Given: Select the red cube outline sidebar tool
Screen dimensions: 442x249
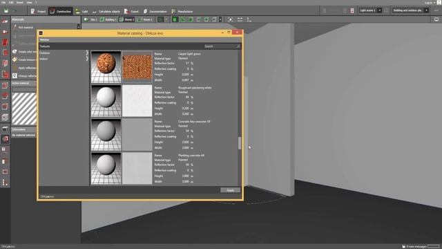Looking at the screenshot, I should tap(5, 107).
